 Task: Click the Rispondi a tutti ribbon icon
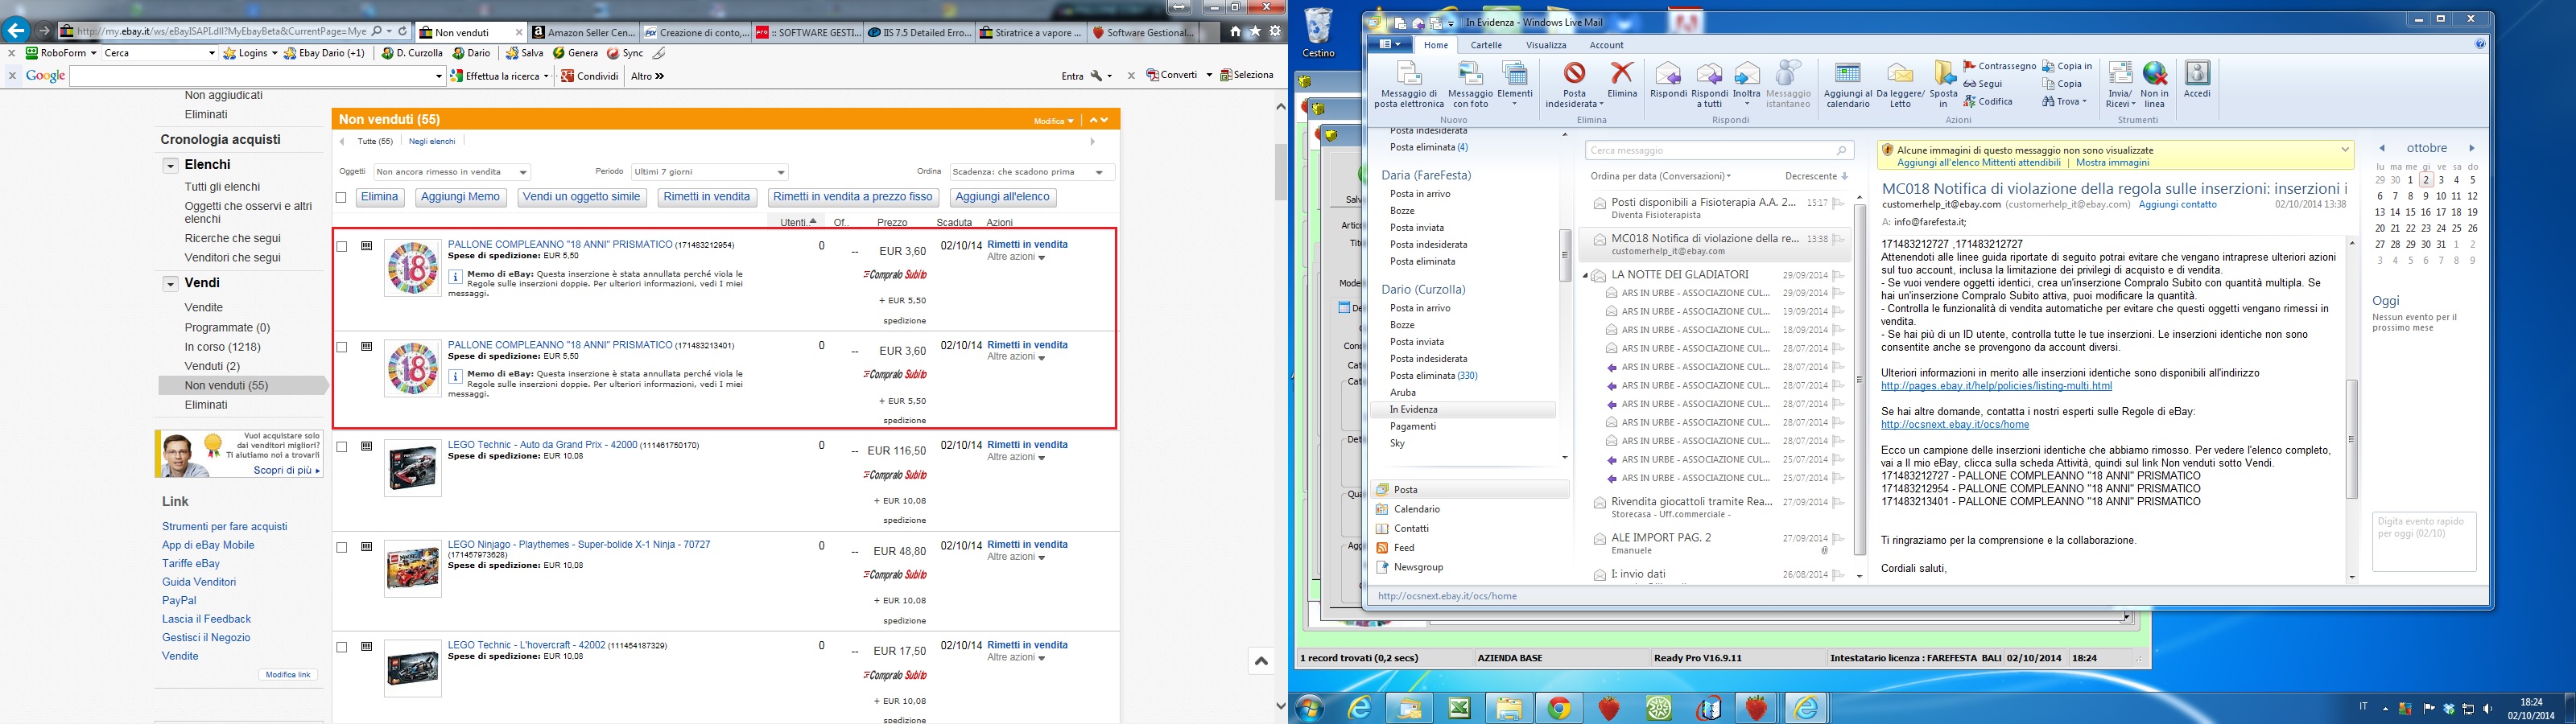pos(1709,84)
